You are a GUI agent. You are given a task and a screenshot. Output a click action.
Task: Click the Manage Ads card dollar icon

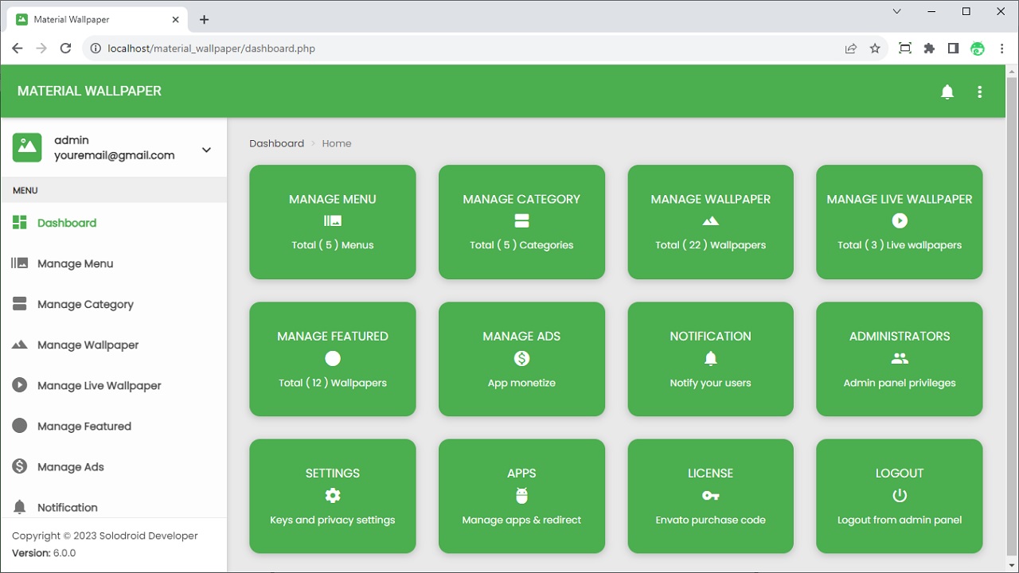[x=521, y=358]
